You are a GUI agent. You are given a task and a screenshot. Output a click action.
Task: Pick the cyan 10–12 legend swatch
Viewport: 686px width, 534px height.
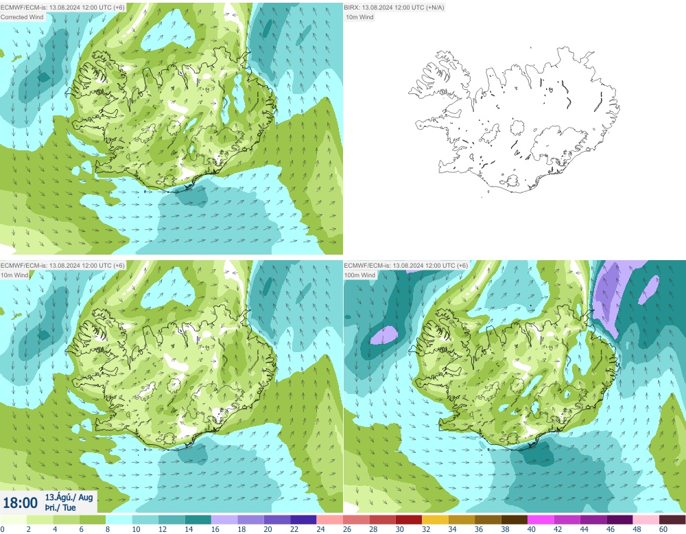(x=145, y=520)
